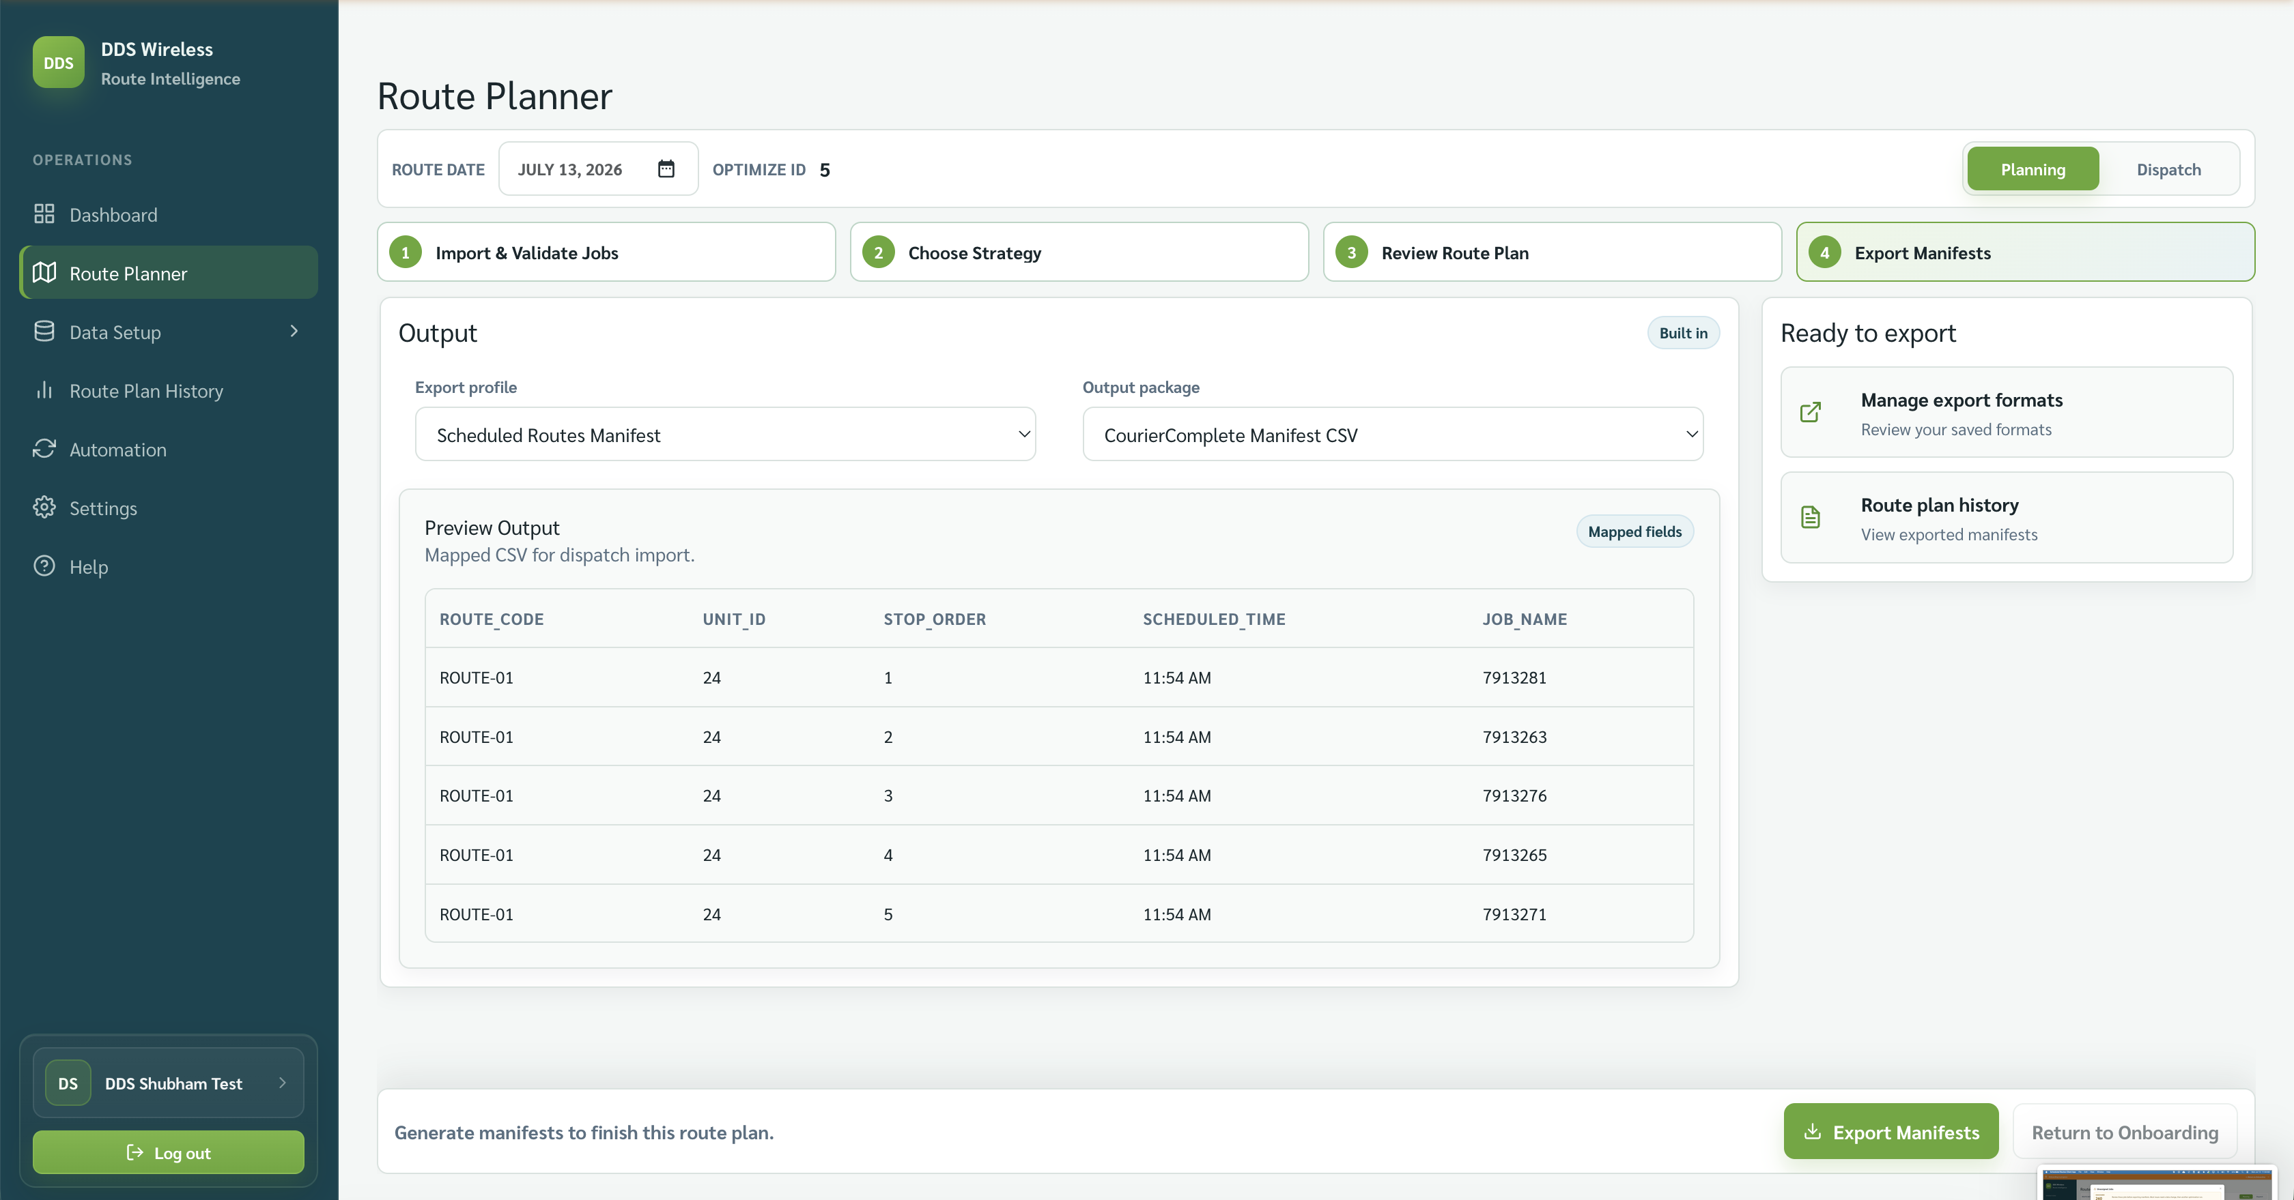Screen dimensions: 2294x1200
Task: Open the Export profile dropdown
Action: (725, 435)
